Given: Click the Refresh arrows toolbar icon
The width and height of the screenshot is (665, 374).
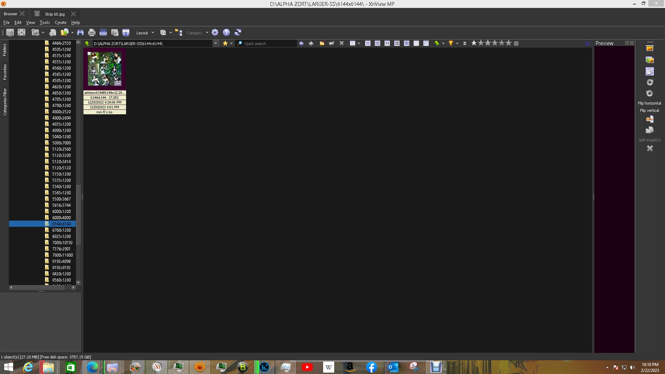Looking at the screenshot, I should 238,33.
